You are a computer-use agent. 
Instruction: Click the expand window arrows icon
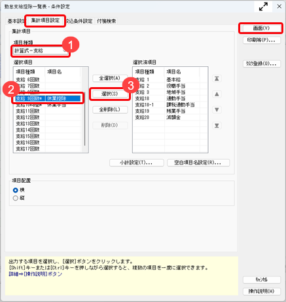pyautogui.click(x=263, y=7)
